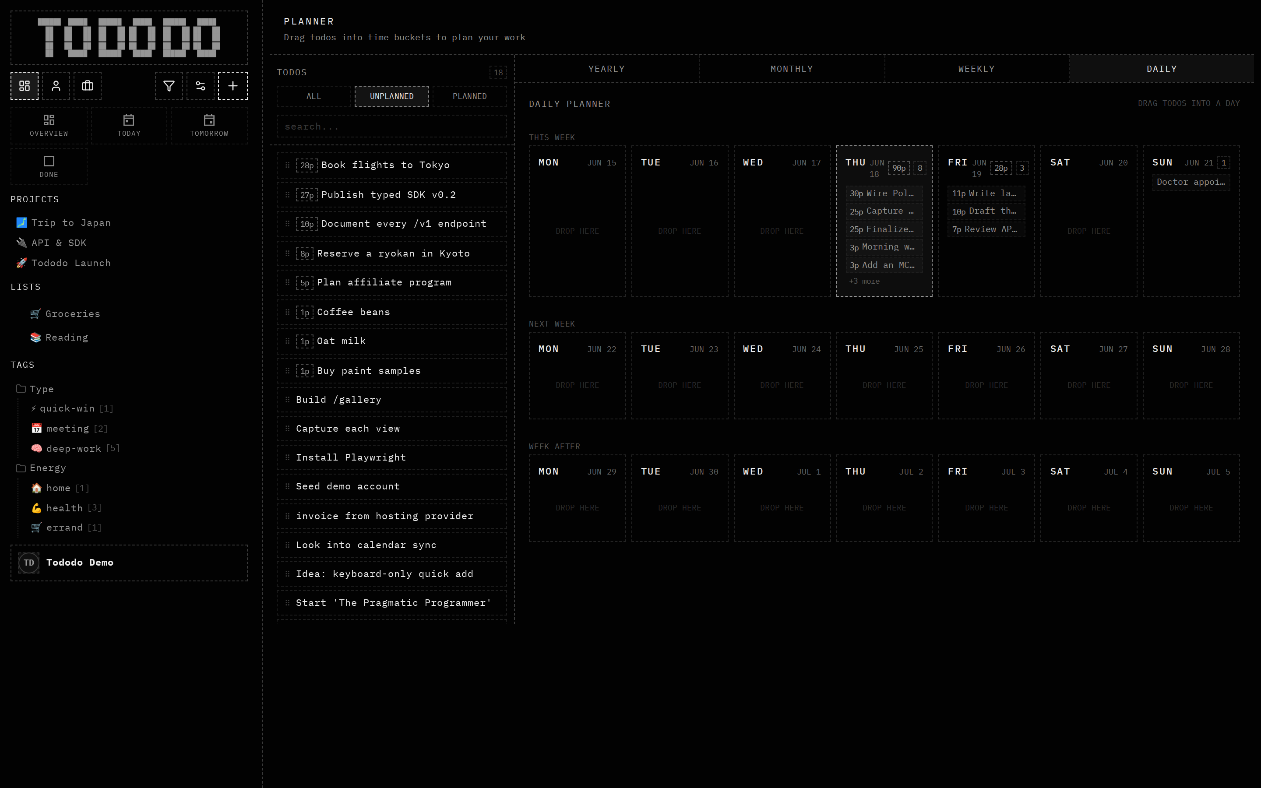Image resolution: width=1261 pixels, height=788 pixels.
Task: Select the Document every /v1 endpoint todo
Action: point(392,224)
